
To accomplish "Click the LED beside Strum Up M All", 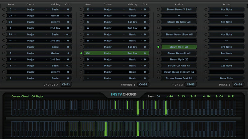I will (x=159, y=47).
